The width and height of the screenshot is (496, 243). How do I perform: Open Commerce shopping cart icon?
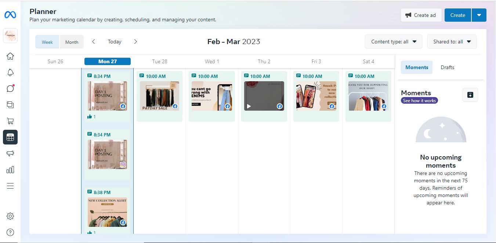coord(10,121)
